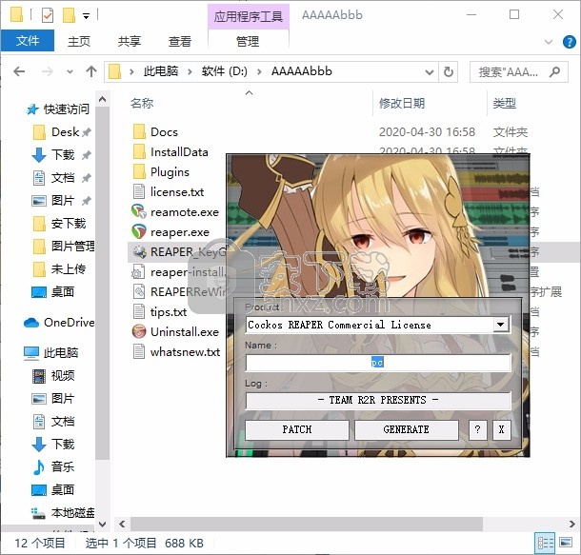The height and width of the screenshot is (555, 581).
Task: Switch to the 共享 ribbon tab
Action: click(130, 41)
